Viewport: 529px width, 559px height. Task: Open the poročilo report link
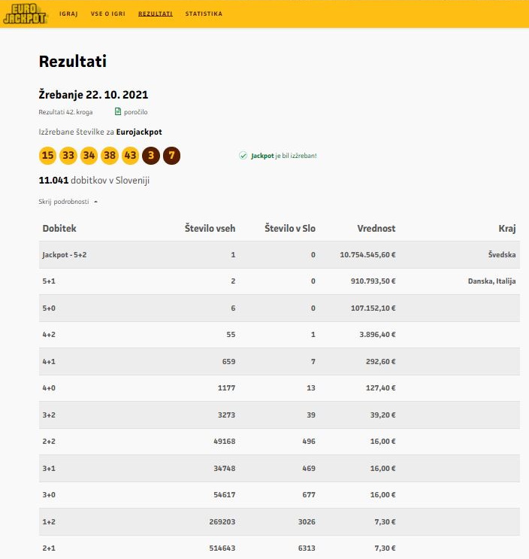pyautogui.click(x=136, y=112)
